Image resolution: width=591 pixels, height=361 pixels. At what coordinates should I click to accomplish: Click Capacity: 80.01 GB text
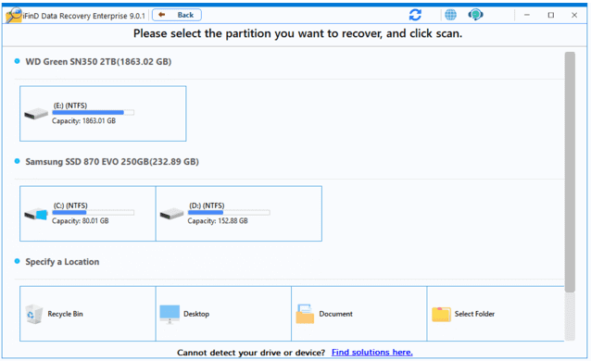[81, 221]
